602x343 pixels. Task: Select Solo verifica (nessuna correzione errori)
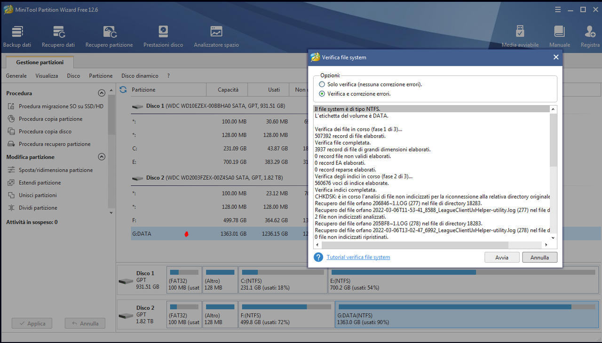tap(370, 84)
